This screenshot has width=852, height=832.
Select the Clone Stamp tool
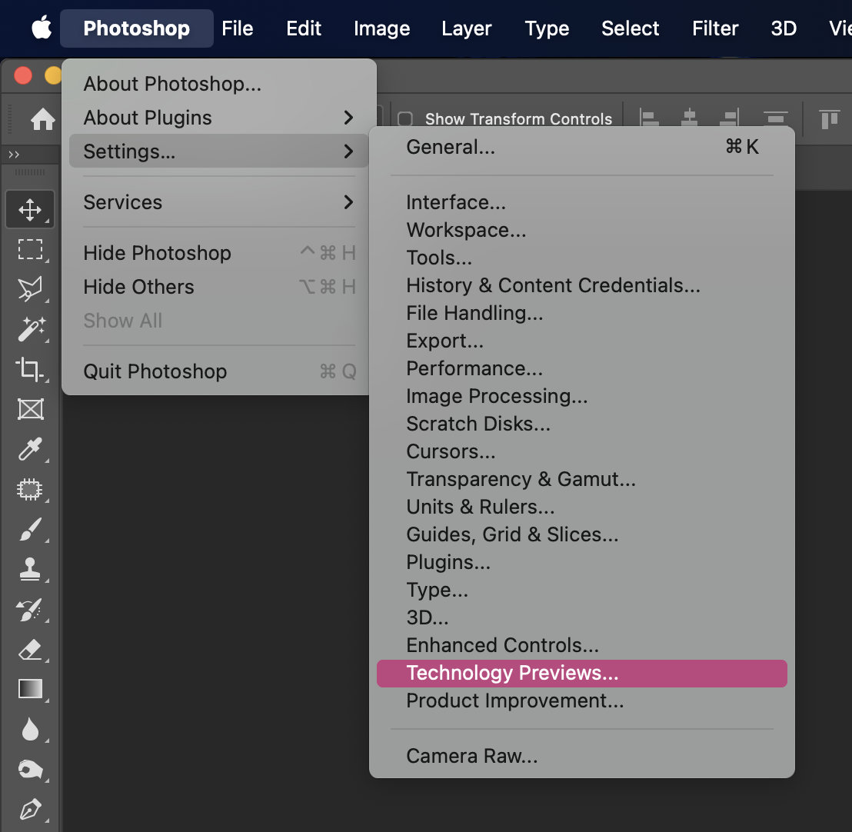pos(30,570)
